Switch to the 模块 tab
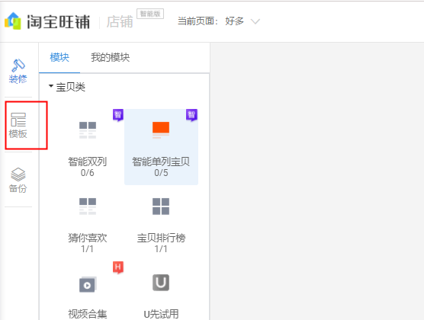424x320 pixels. click(x=59, y=57)
